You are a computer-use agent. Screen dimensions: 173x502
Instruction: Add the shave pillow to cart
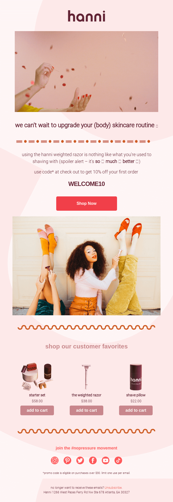[x=136, y=410]
